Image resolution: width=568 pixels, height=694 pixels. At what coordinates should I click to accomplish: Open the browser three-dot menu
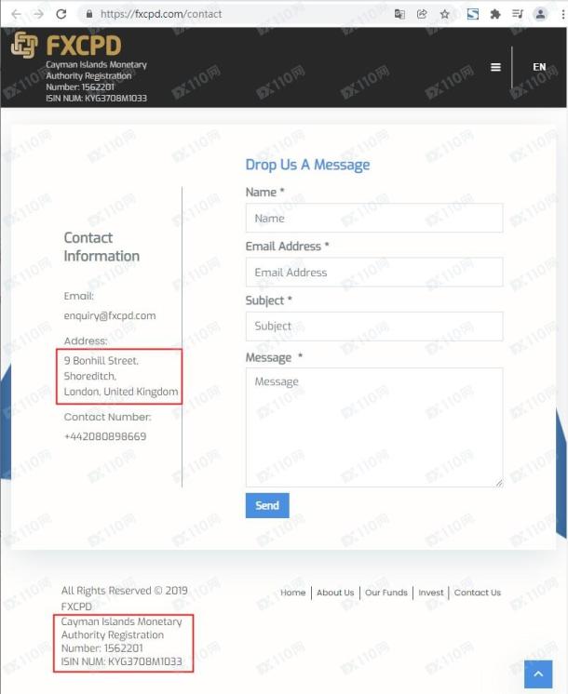pyautogui.click(x=563, y=14)
